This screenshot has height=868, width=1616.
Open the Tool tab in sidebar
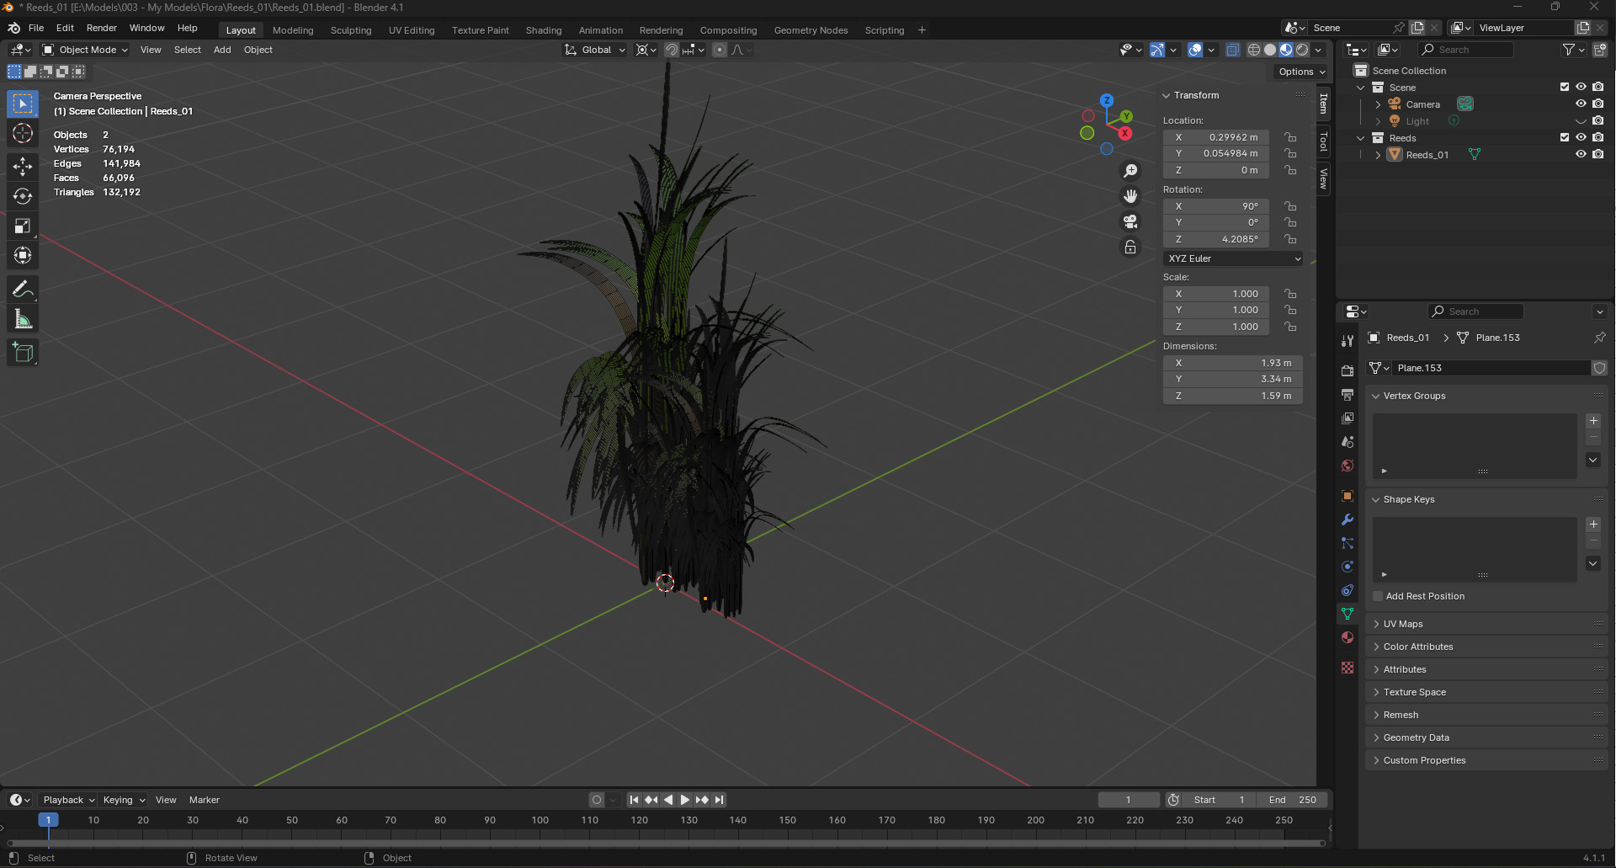(x=1324, y=141)
